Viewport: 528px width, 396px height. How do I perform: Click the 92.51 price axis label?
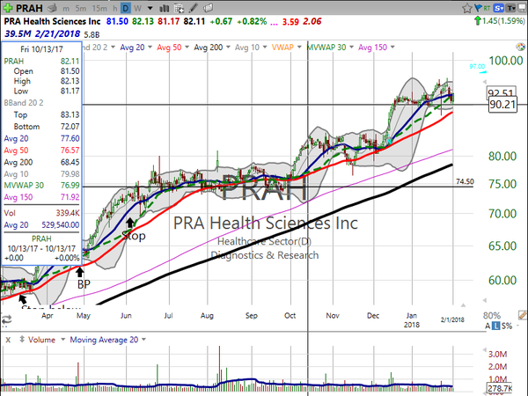(x=502, y=92)
